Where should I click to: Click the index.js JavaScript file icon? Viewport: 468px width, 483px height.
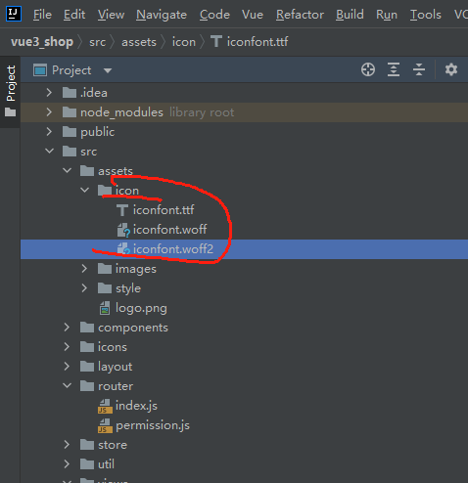click(105, 407)
